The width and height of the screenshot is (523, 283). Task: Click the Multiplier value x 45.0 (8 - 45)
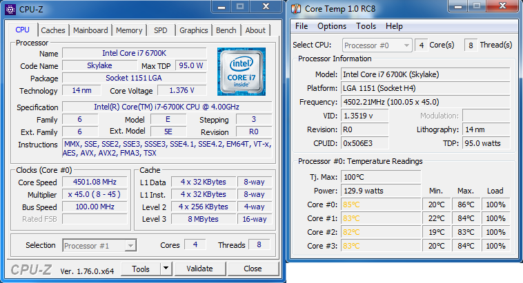tap(95, 194)
